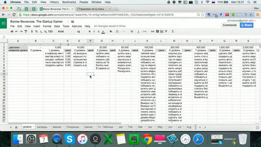Open text wrapping options
The width and height of the screenshot is (261, 147).
click(x=145, y=31)
